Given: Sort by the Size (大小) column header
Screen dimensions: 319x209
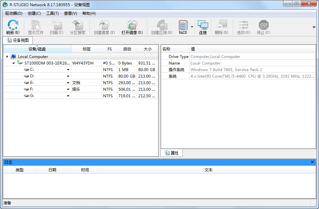Looking at the screenshot, I should coord(147,49).
